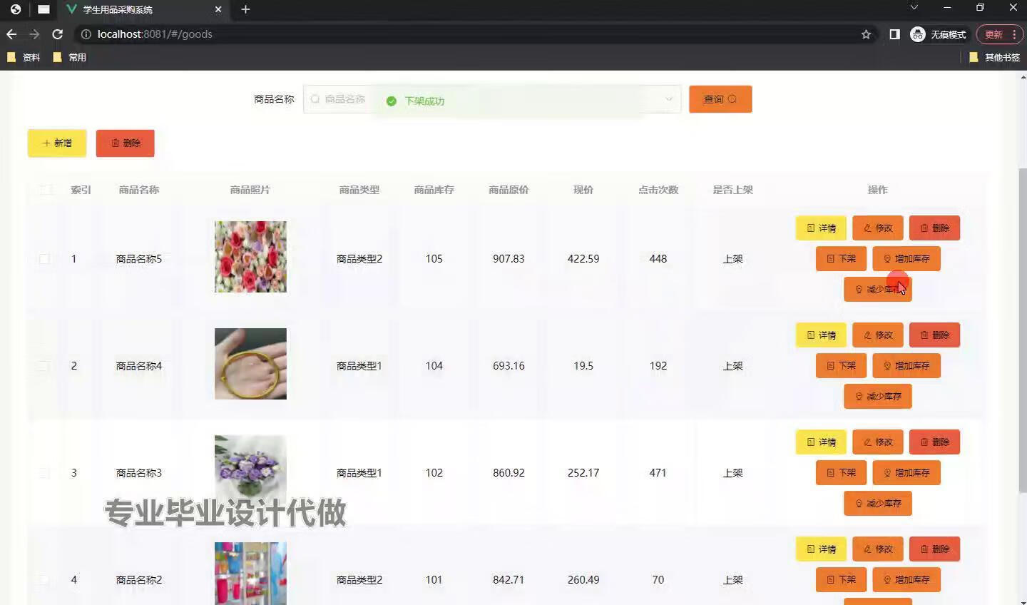This screenshot has height=605, width=1027.
Task: Open the bracelet photo for 商品名称4
Action: (x=250, y=364)
